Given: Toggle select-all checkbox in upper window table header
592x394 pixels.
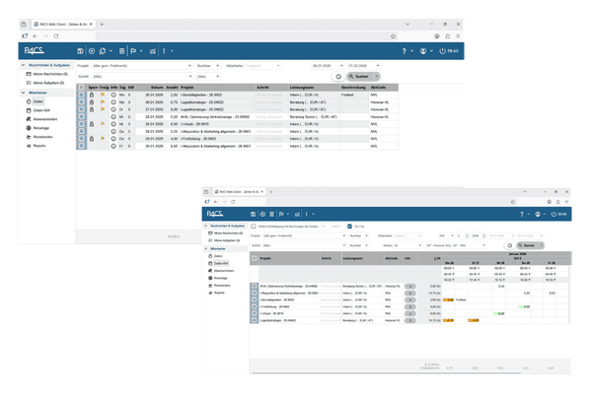Looking at the screenshot, I should tap(81, 87).
